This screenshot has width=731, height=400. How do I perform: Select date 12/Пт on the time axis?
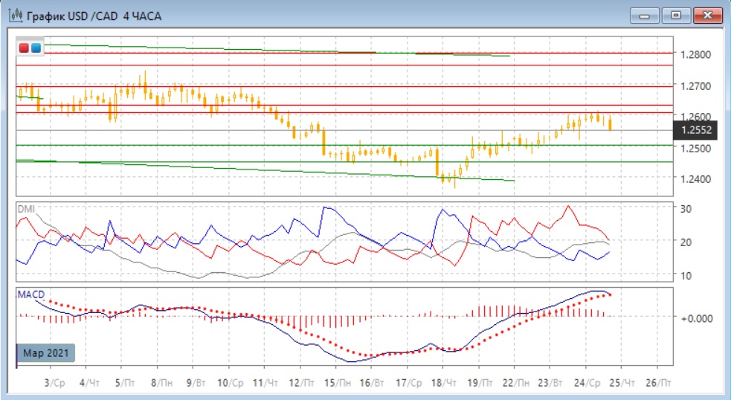302,383
